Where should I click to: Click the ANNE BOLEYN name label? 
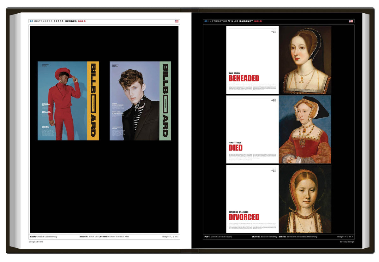[234, 73]
